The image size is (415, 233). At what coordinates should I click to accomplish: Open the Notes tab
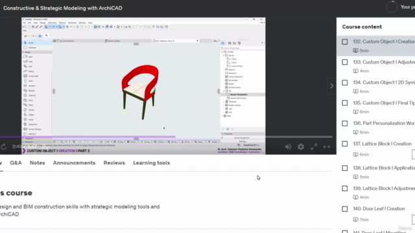tap(38, 163)
